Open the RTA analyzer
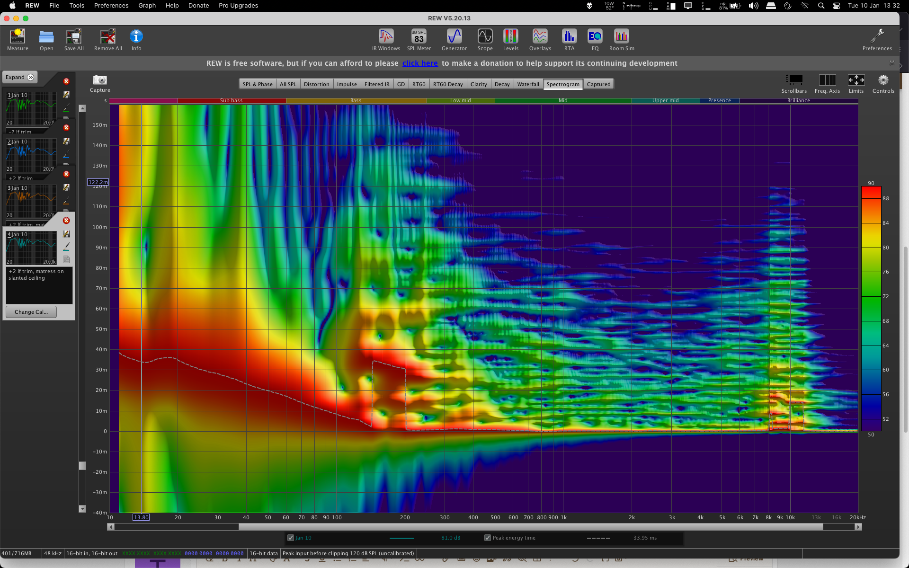 pos(569,40)
